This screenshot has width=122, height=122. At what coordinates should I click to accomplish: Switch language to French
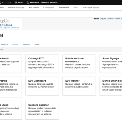[117, 19]
